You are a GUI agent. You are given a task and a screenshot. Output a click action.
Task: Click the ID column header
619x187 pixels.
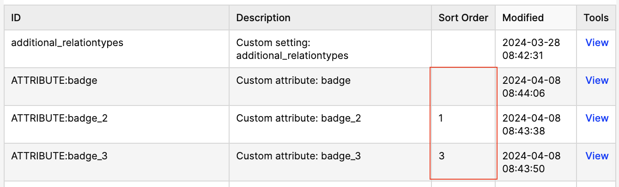click(x=16, y=18)
